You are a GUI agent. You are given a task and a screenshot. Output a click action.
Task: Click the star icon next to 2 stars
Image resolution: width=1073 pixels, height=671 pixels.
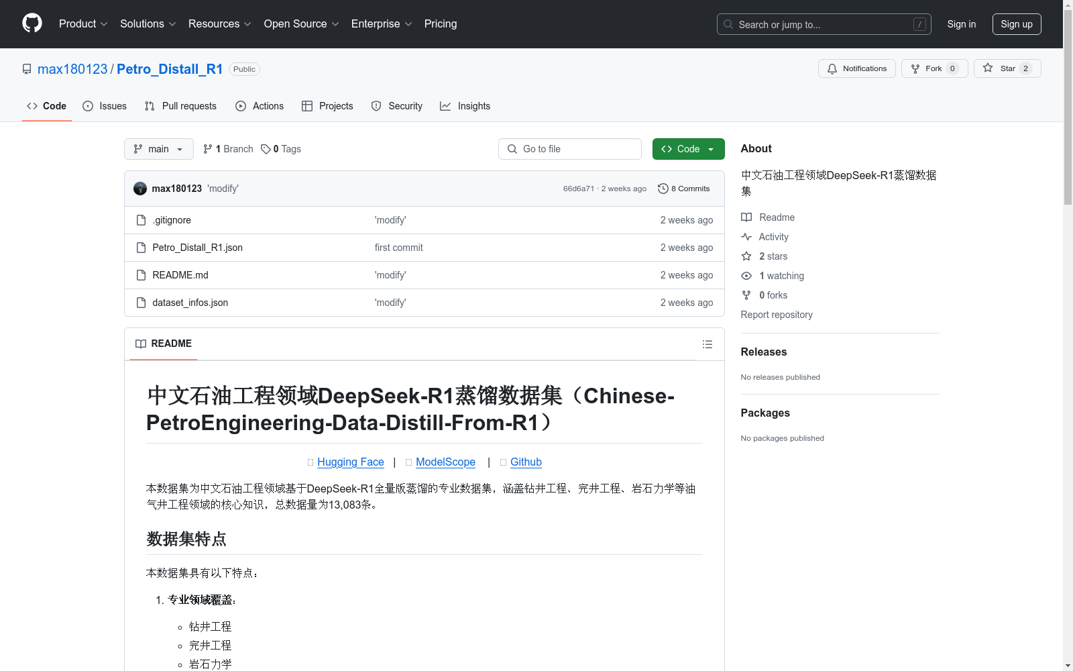tap(746, 256)
